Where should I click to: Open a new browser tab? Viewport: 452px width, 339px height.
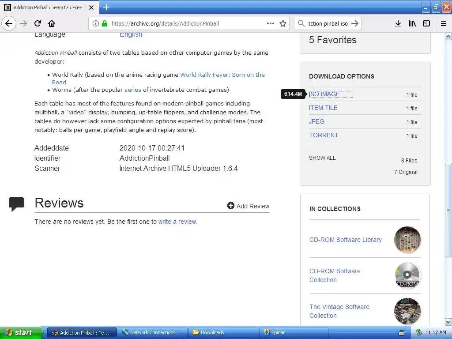(x=106, y=7)
